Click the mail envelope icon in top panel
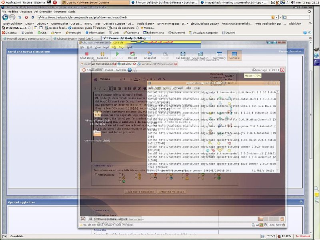Screen dimensions: 320x240 [273, 2]
